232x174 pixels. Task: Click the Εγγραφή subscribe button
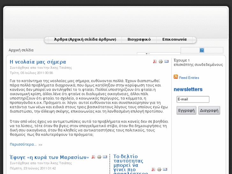(x=186, y=110)
